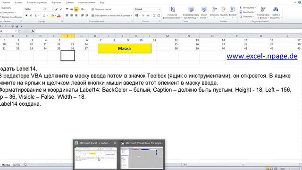Toggle the highlighted bottom align button
Image resolution: width=302 pixels, height=170 pixels.
[76, 9]
